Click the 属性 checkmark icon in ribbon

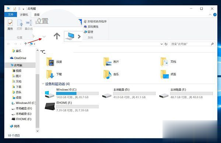(10, 23)
